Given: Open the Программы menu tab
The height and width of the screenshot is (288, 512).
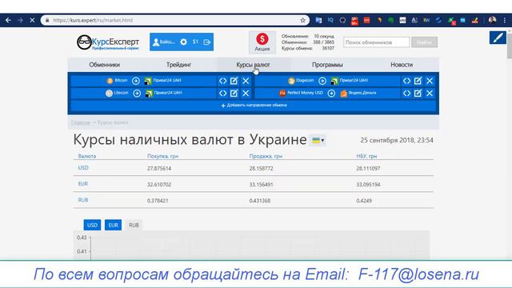Looking at the screenshot, I should tap(327, 65).
